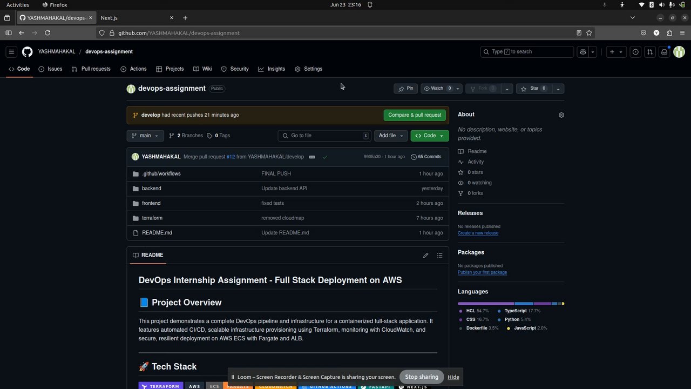
Task: Click the Wi-Fi icon in the top bar
Action: point(642,5)
